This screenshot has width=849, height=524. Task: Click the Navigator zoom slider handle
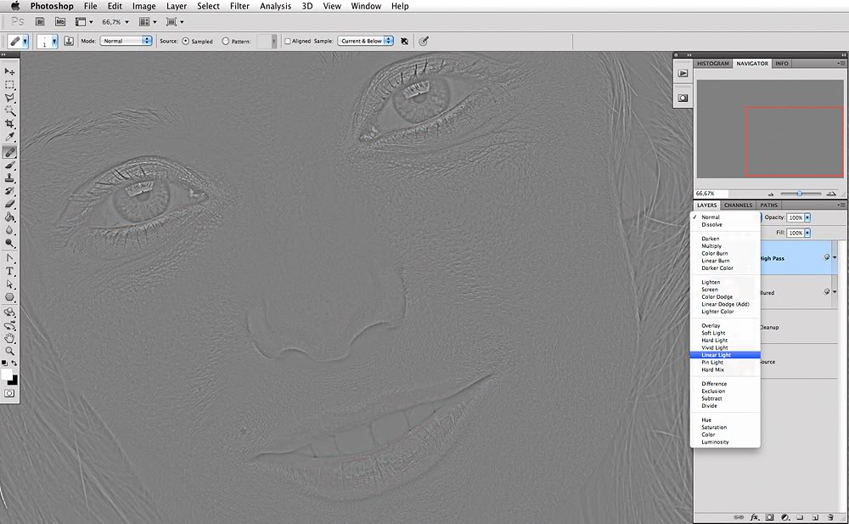pos(799,194)
